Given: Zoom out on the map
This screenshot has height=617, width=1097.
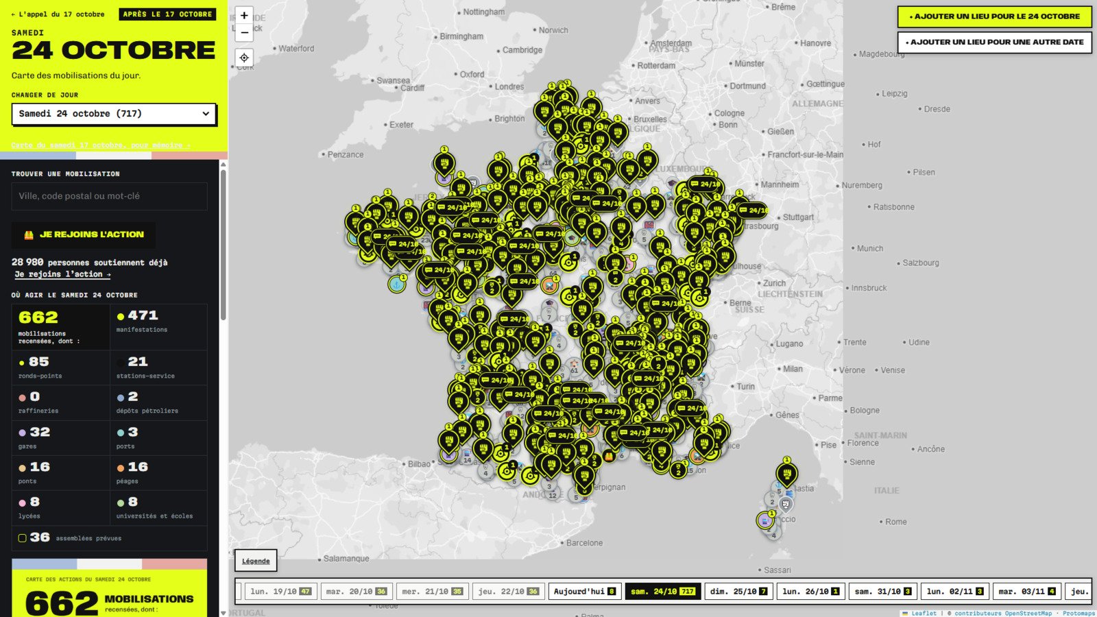Looking at the screenshot, I should 244,32.
